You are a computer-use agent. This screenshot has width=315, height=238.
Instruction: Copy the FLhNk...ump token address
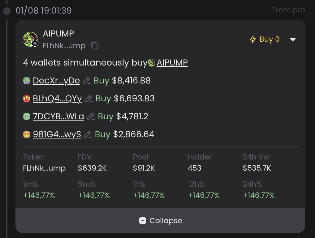(x=95, y=46)
